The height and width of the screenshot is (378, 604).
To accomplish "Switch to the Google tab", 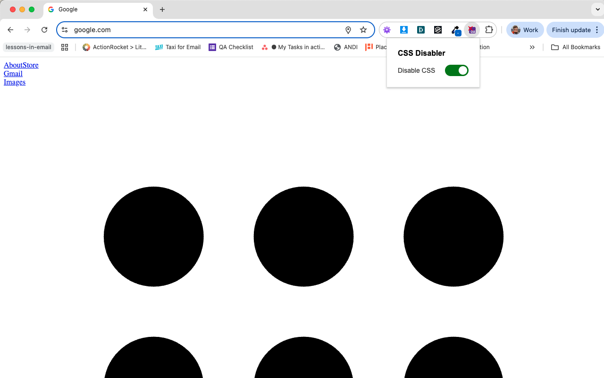I will coord(94,9).
